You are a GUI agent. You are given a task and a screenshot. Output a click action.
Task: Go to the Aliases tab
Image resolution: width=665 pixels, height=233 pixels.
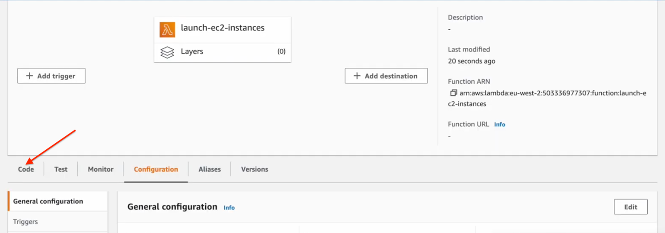click(x=209, y=169)
